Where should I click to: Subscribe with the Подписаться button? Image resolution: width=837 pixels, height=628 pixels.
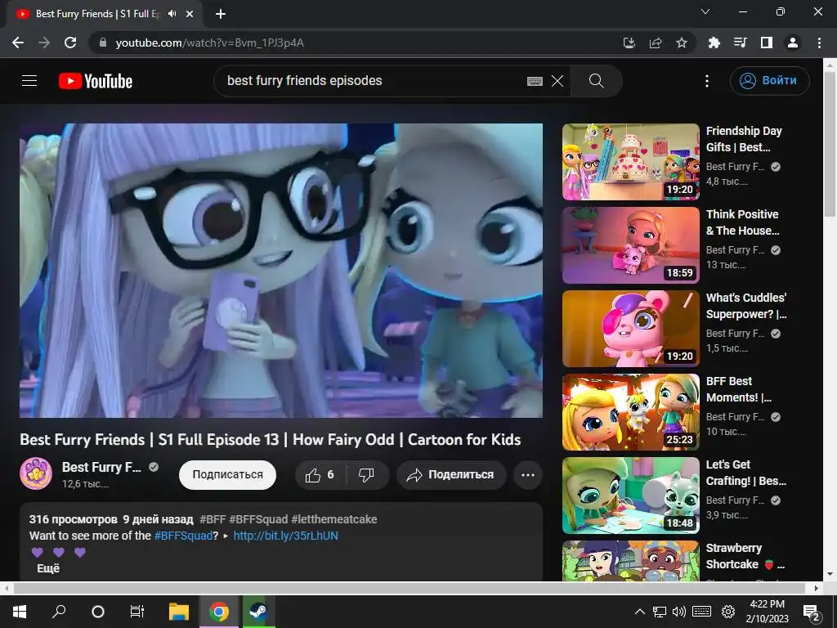click(227, 475)
